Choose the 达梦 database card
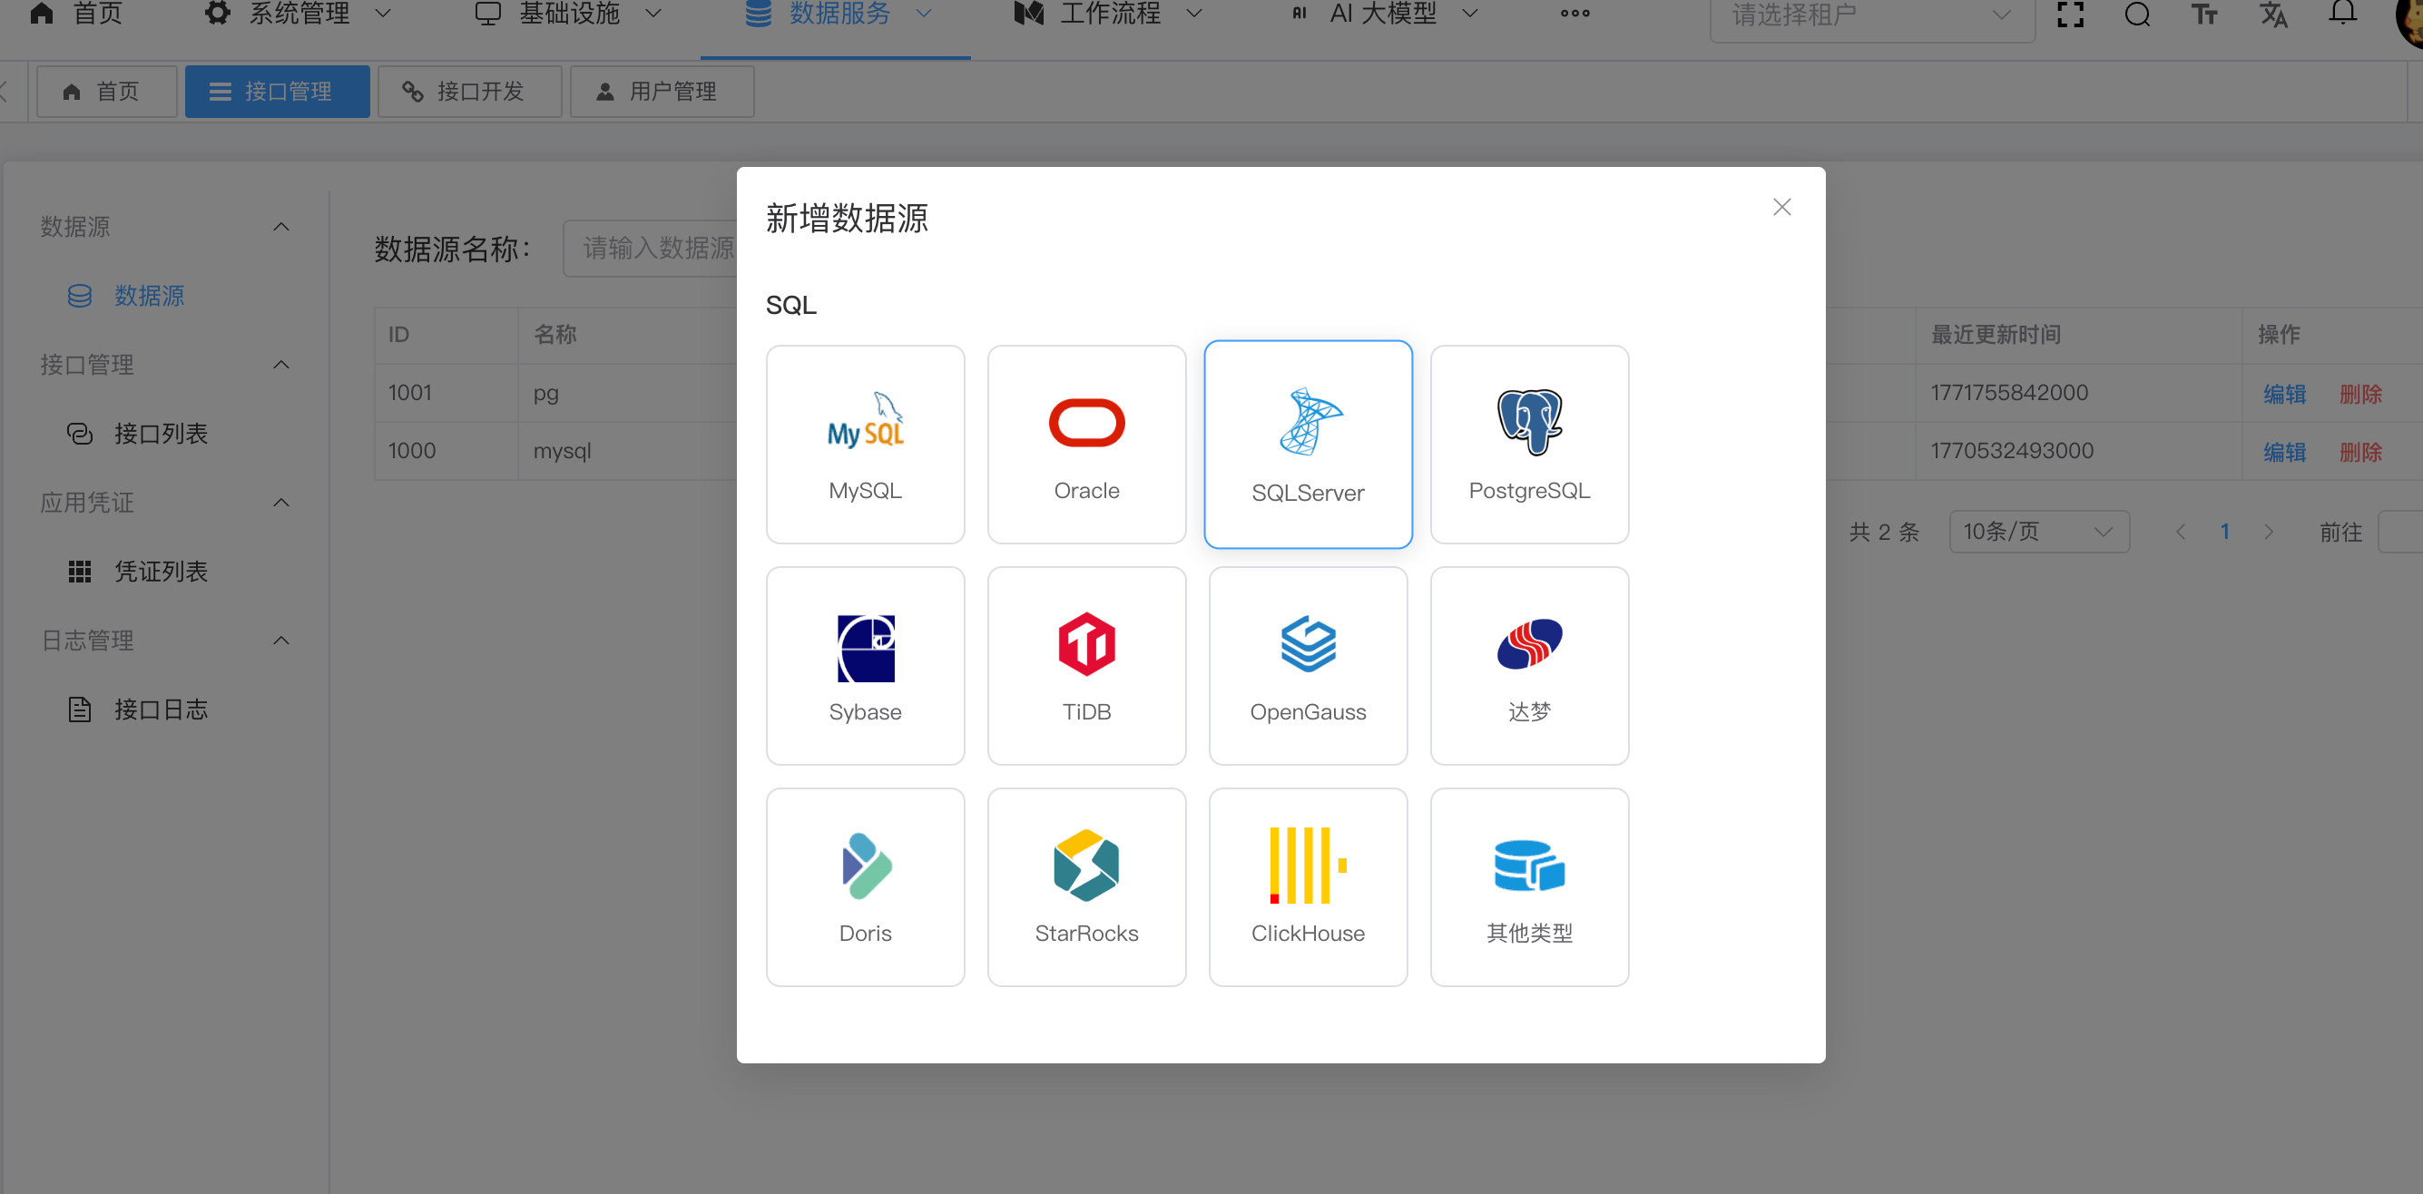The height and width of the screenshot is (1194, 2423). [1528, 665]
